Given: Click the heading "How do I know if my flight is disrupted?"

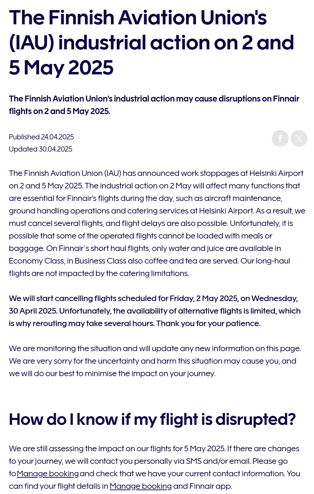Looking at the screenshot, I should (152, 419).
